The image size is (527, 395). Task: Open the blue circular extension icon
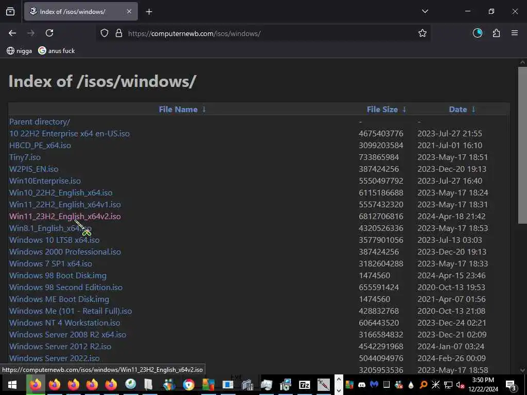point(478,33)
